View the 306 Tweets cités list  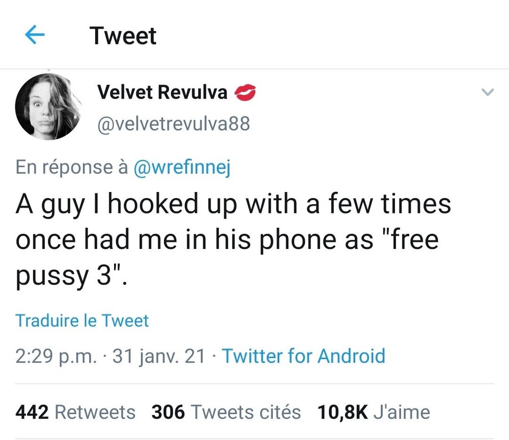[x=226, y=412]
